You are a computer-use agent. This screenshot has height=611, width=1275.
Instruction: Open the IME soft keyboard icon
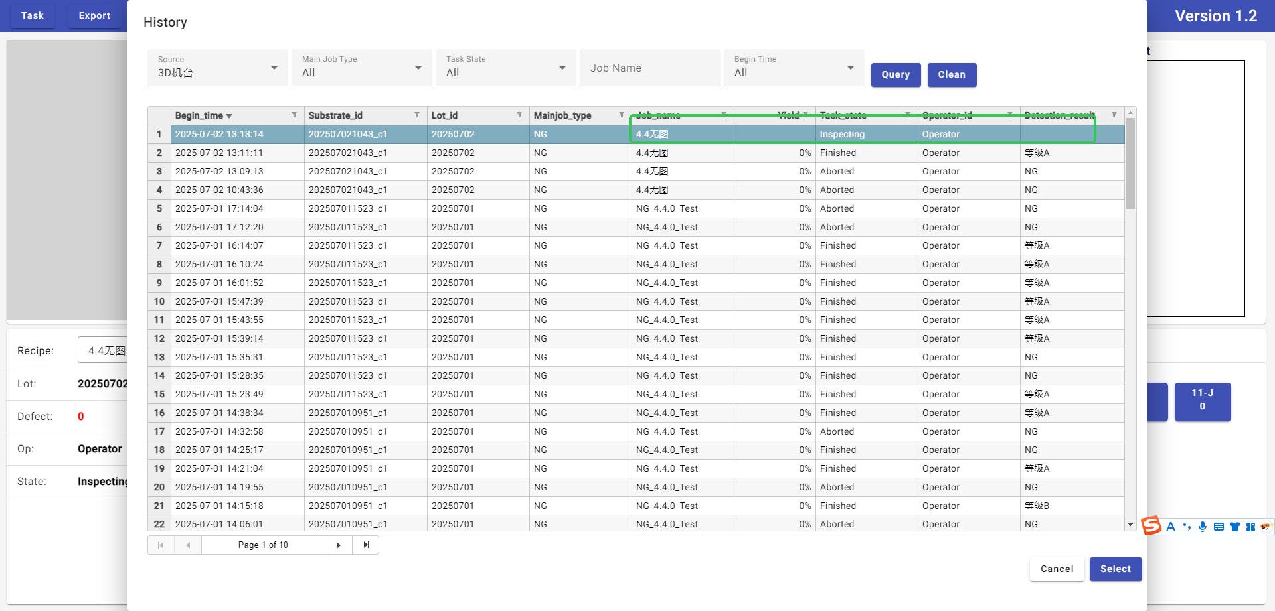coord(1219,527)
